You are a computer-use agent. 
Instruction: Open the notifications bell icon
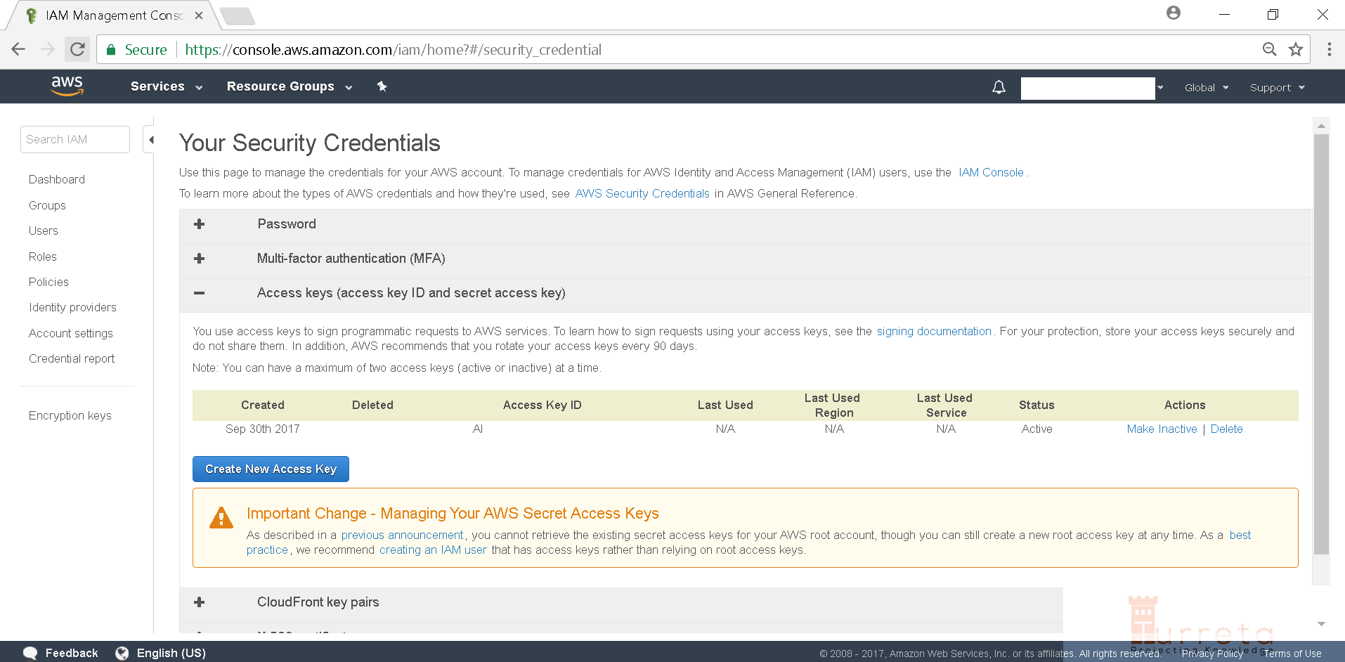999,87
